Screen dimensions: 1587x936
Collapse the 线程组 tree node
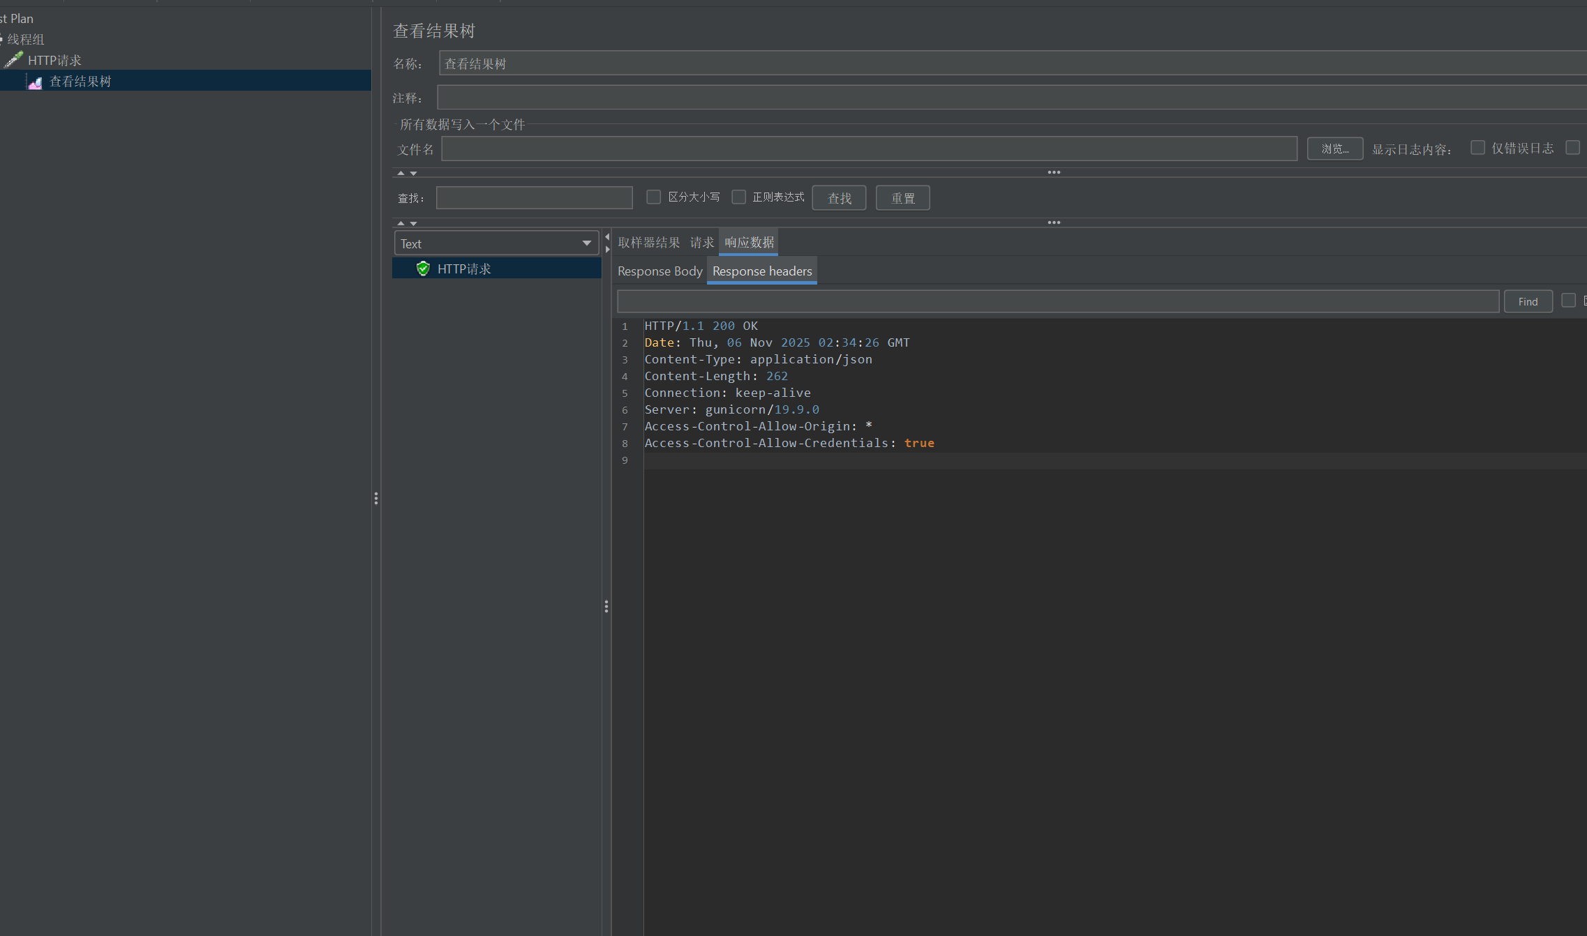click(1, 39)
